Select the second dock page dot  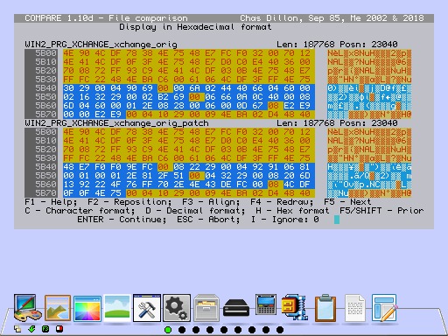pyautogui.click(x=182, y=330)
